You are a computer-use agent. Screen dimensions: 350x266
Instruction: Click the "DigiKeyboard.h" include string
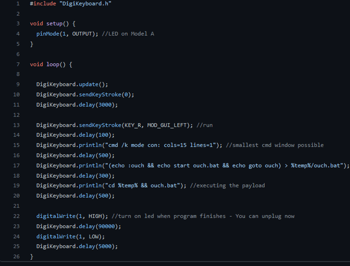85,4
